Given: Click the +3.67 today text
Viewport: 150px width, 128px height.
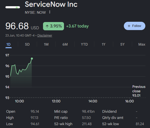Looking at the screenshot, I should coord(77,26).
